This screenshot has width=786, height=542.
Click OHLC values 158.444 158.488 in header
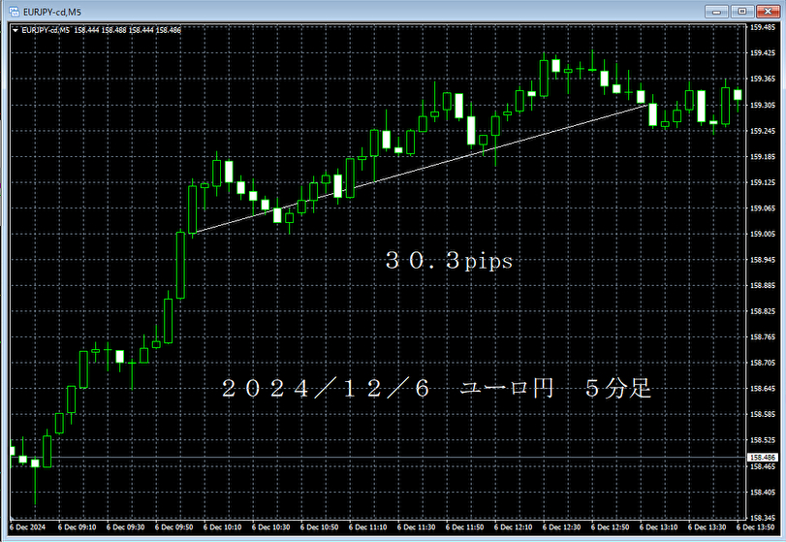click(x=100, y=31)
